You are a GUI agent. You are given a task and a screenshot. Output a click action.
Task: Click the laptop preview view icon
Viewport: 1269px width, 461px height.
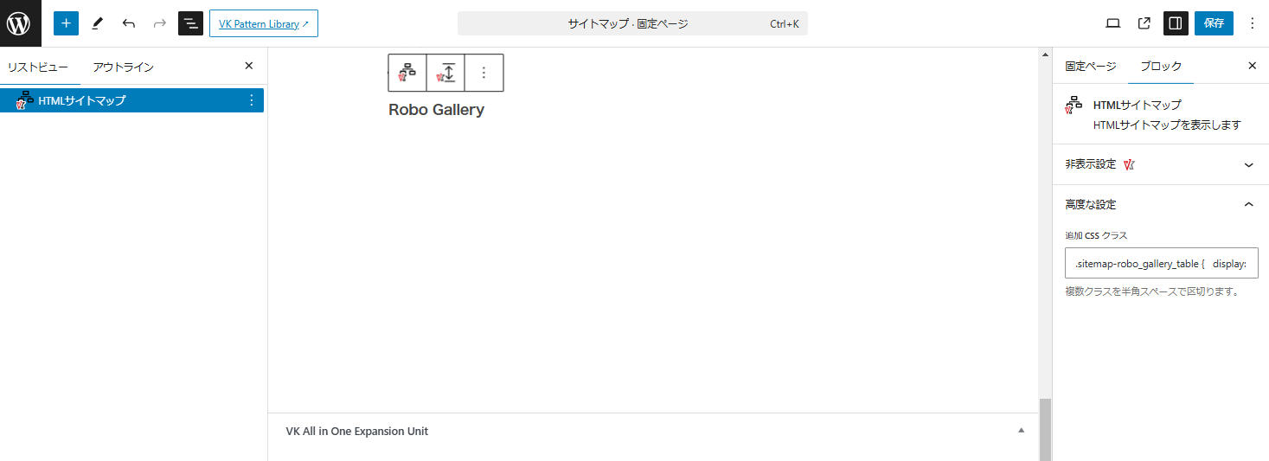click(1113, 23)
